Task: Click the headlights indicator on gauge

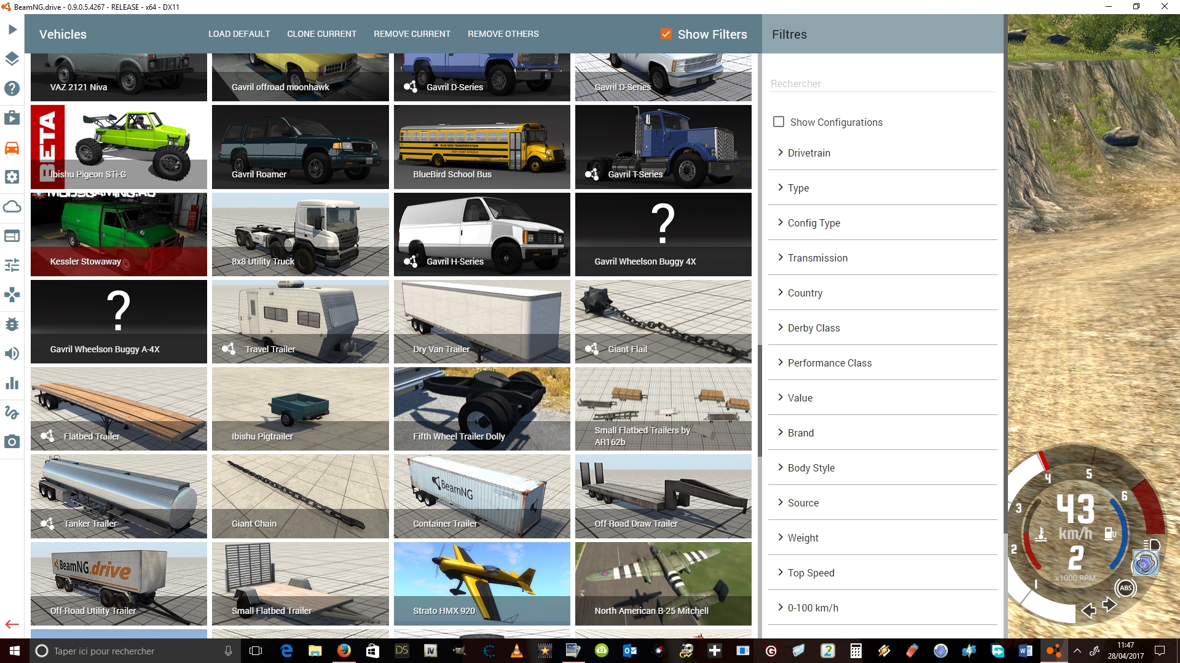Action: pos(1150,545)
